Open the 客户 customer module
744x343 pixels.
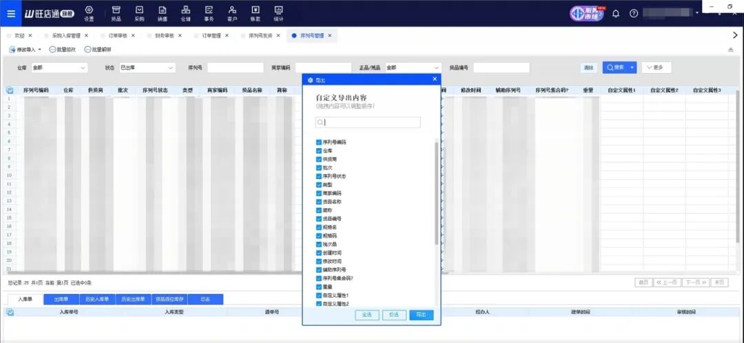232,14
